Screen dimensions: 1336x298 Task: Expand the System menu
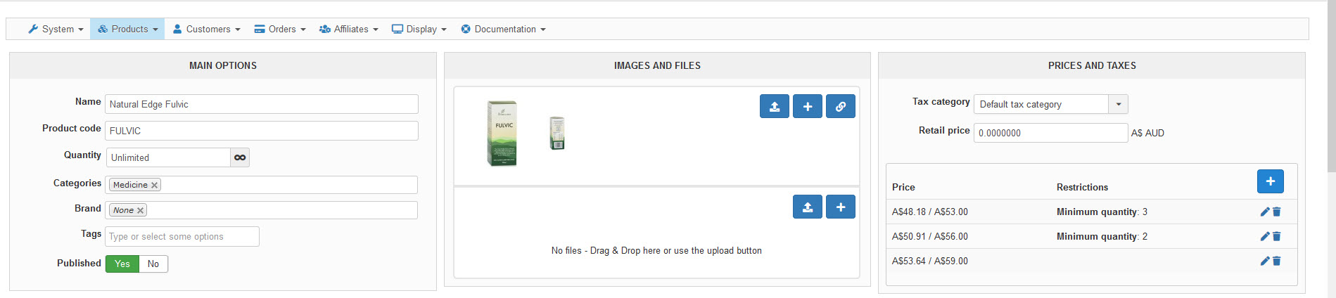[56, 29]
